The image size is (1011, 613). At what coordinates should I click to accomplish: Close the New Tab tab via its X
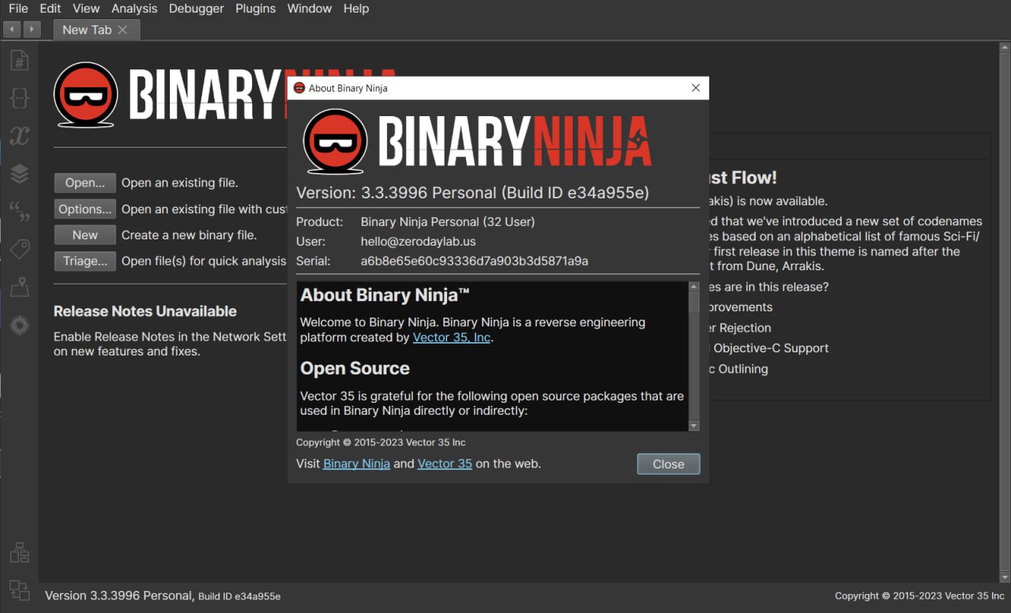[122, 30]
